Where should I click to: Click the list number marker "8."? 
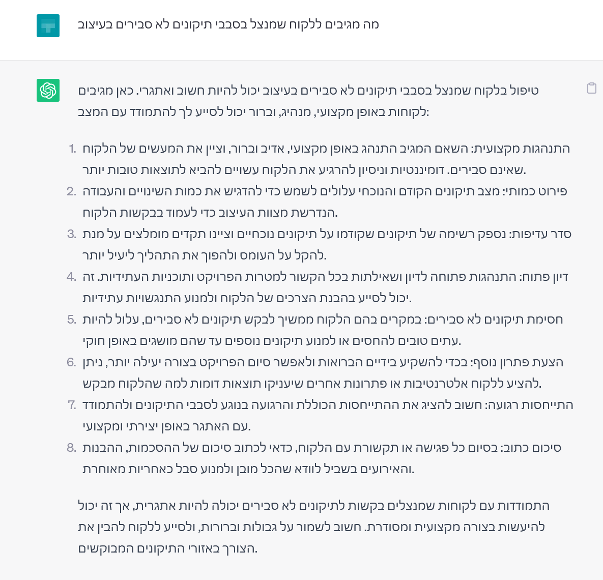71,448
